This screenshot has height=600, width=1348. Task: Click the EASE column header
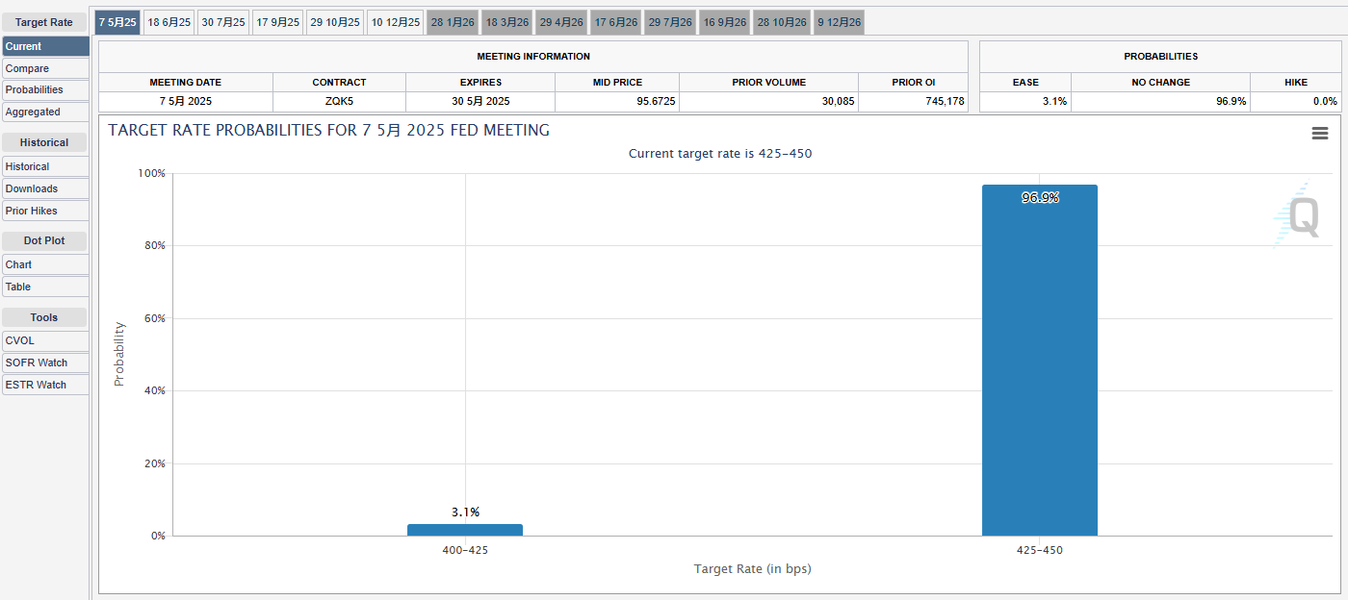tap(1025, 83)
